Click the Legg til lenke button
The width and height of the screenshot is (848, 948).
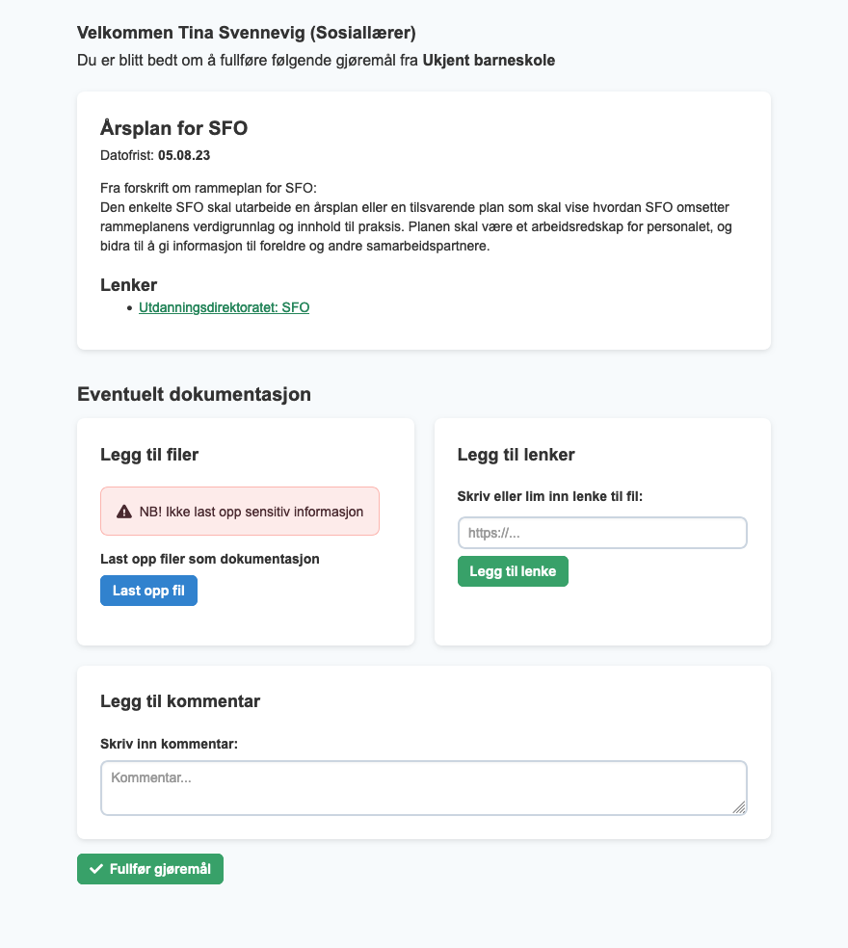[x=513, y=571]
